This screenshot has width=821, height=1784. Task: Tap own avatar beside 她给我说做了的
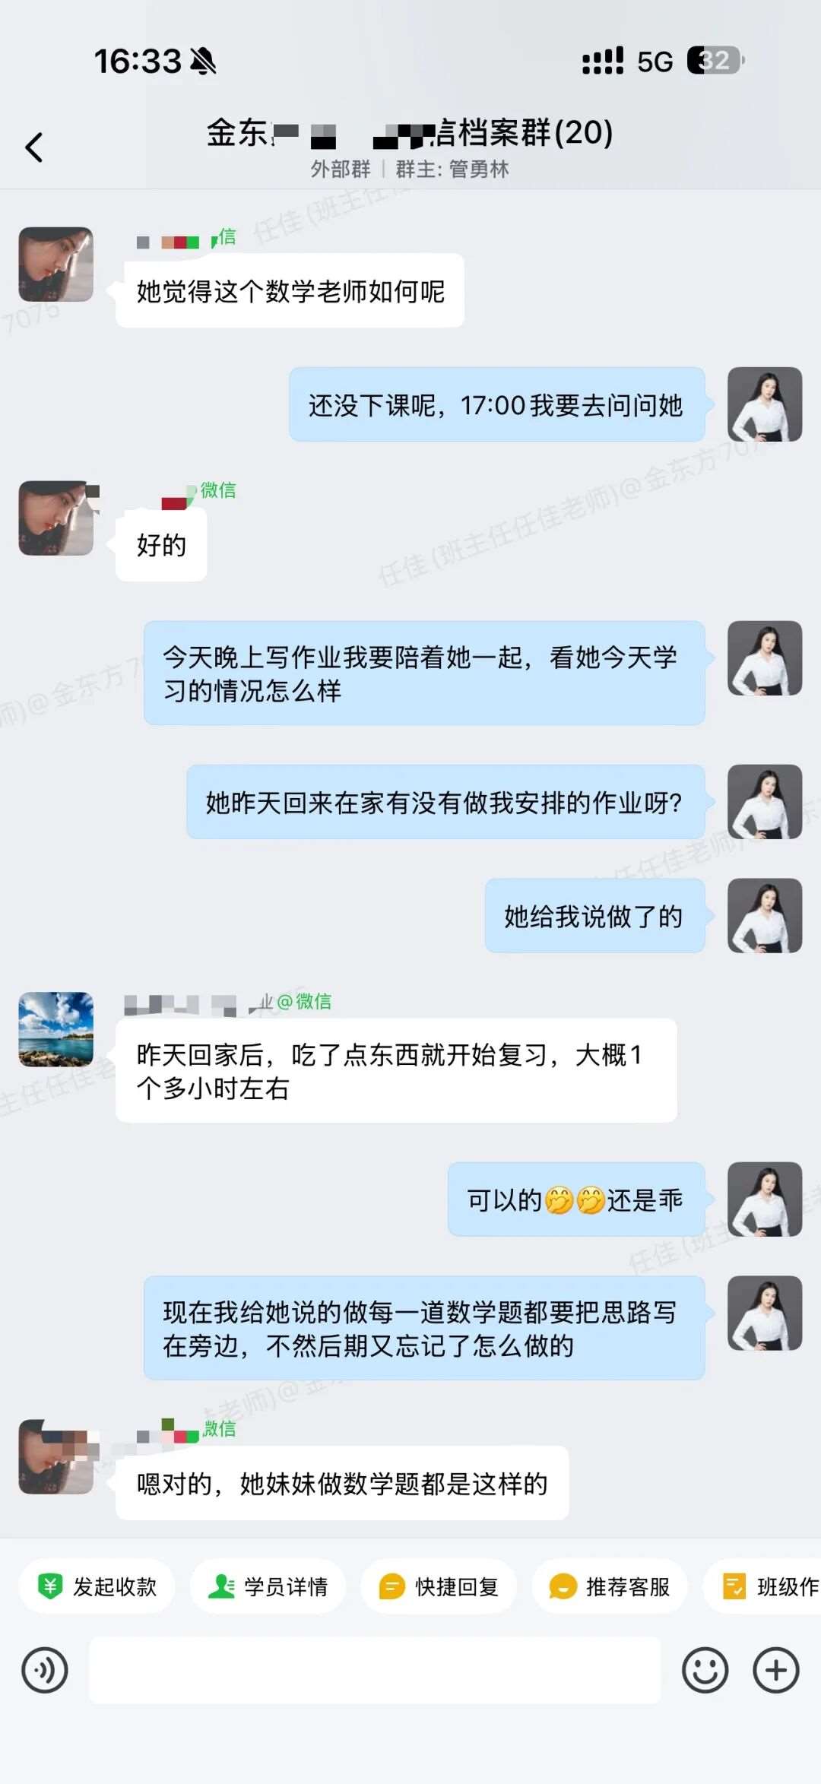(765, 915)
